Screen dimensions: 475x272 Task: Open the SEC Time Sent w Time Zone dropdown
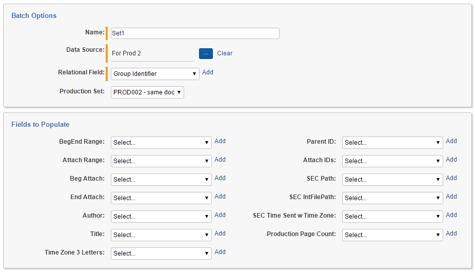point(392,217)
